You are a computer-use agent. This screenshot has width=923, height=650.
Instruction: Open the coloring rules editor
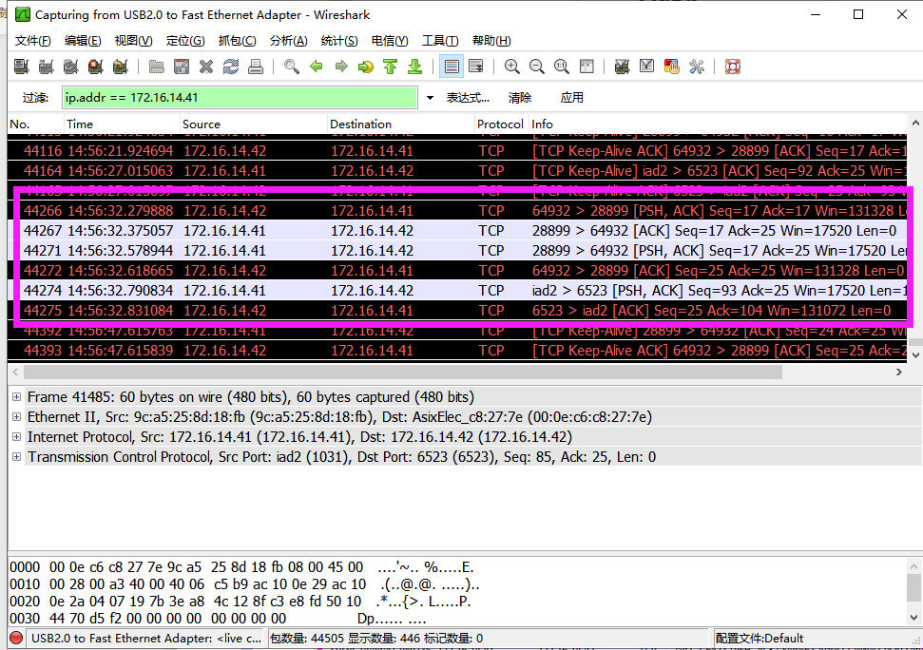671,67
